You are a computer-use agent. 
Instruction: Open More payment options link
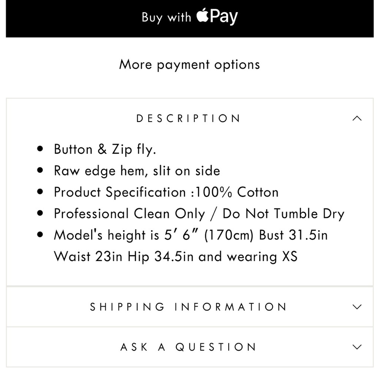tap(190, 65)
